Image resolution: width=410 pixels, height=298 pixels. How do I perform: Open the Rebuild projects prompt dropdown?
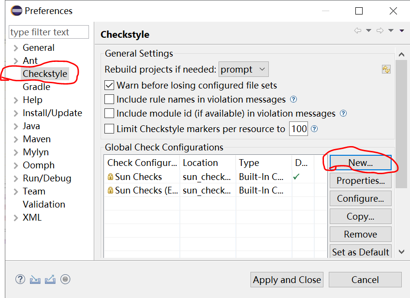pos(243,70)
